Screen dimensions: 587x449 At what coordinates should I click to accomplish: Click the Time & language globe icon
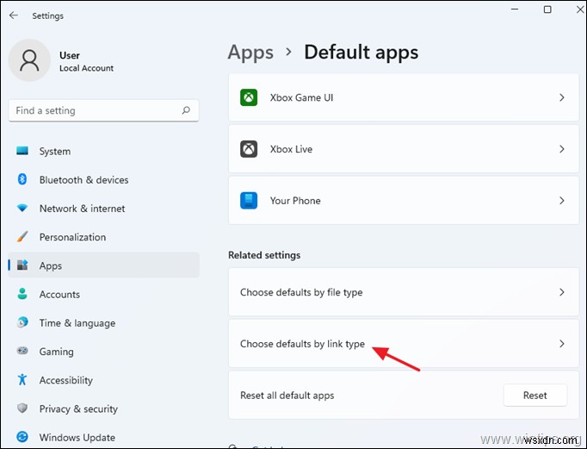(22, 322)
